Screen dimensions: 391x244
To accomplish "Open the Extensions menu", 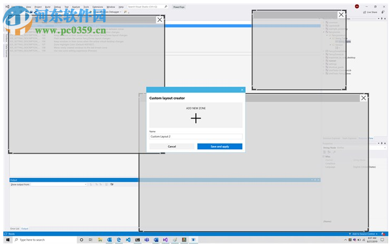I will tap(97, 7).
